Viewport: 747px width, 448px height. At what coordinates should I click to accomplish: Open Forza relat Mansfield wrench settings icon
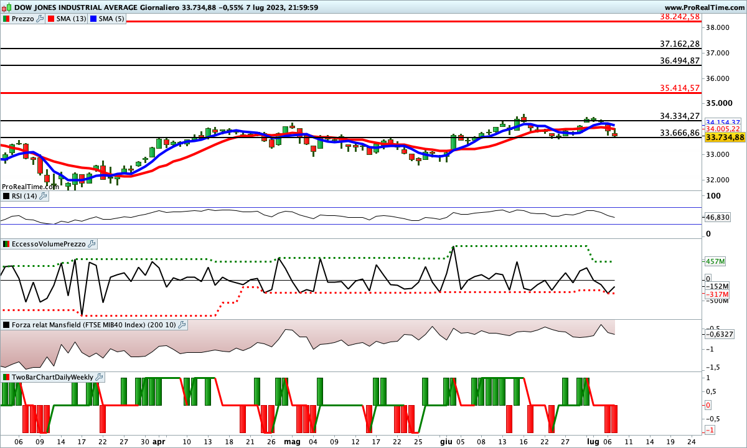[x=182, y=325]
